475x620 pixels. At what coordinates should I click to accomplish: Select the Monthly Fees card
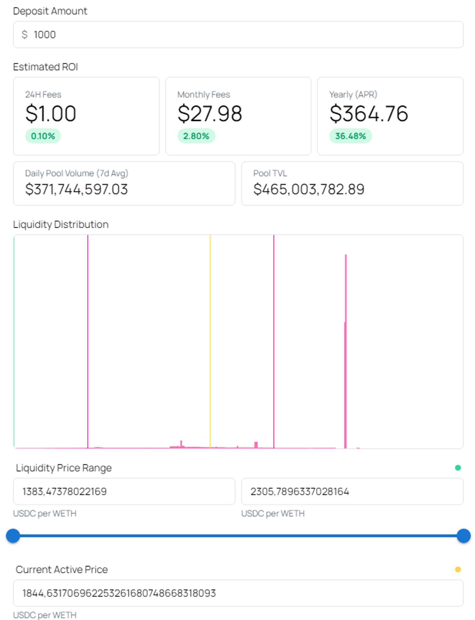(238, 116)
